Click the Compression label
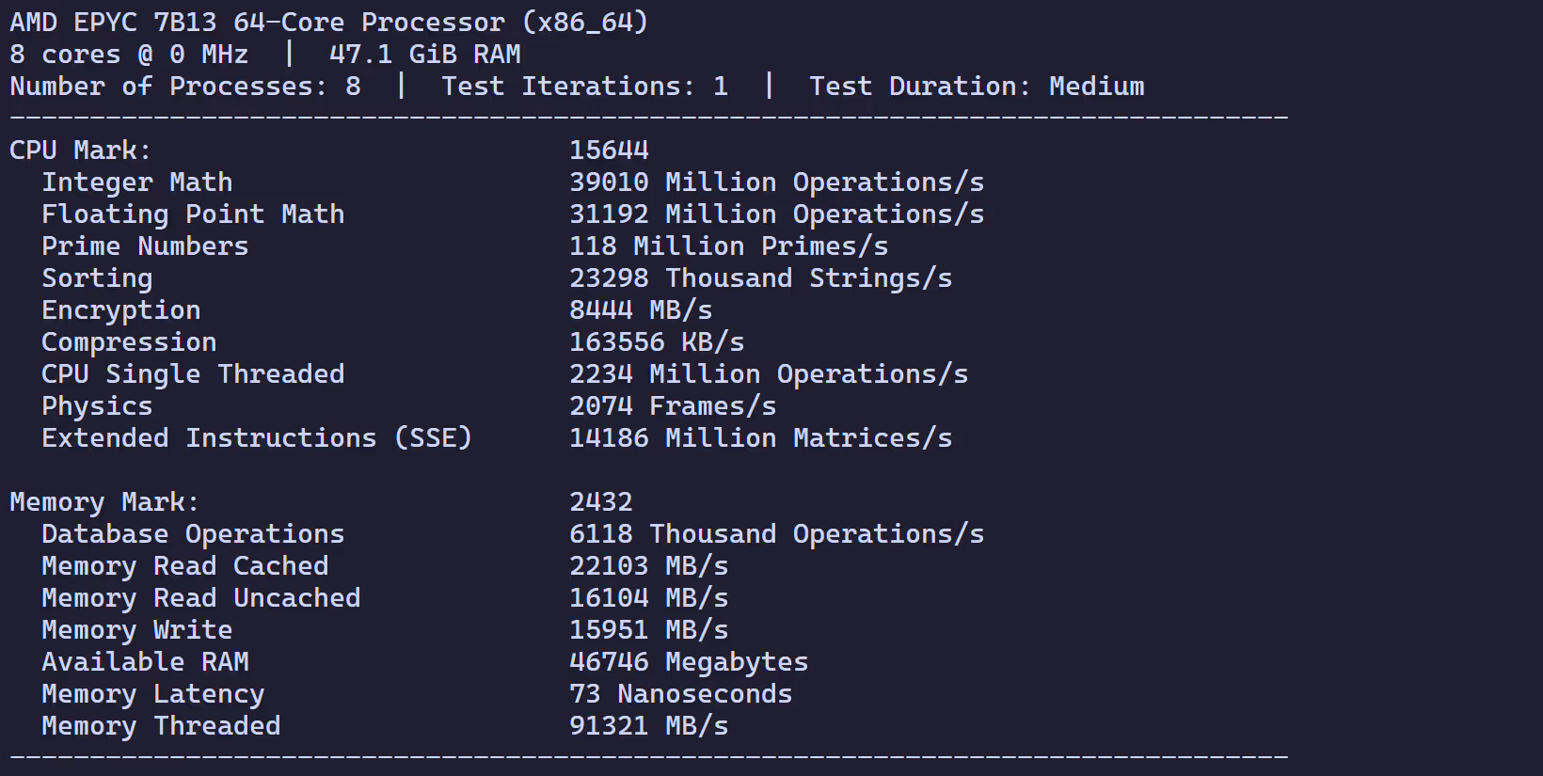Viewport: 1543px width, 776px height. [129, 342]
